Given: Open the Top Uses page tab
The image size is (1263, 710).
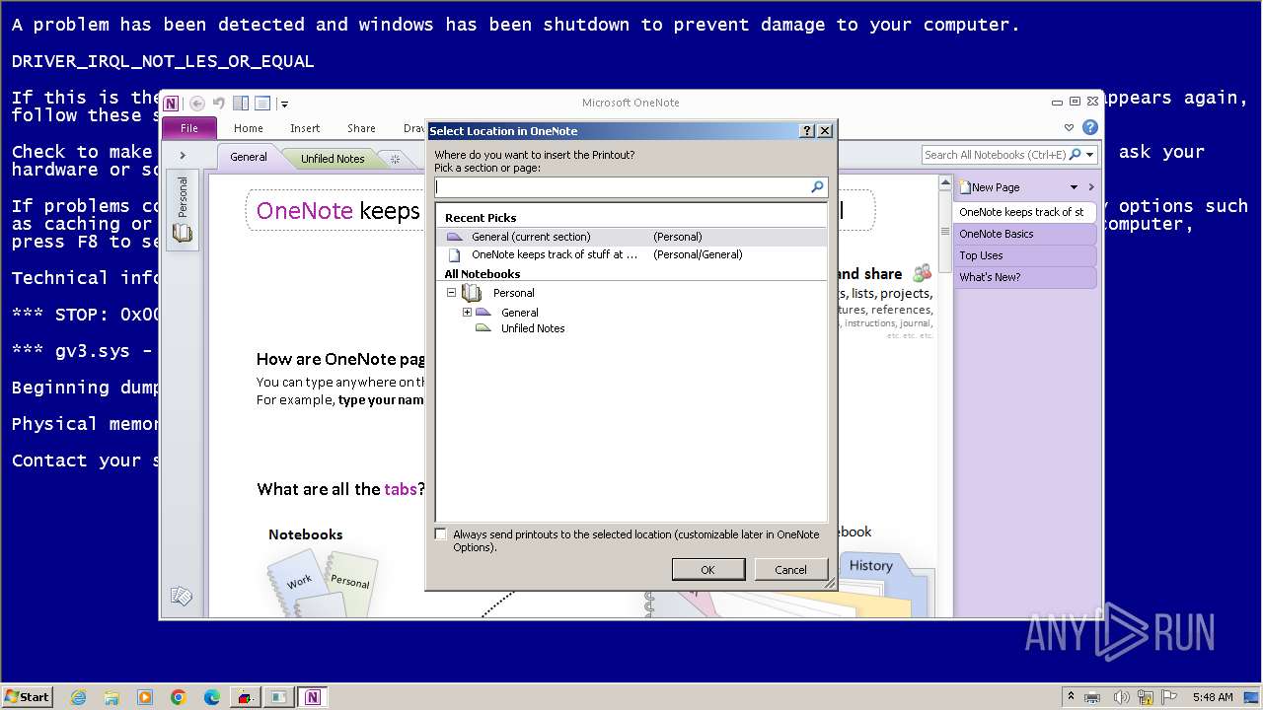Looking at the screenshot, I should [1024, 255].
